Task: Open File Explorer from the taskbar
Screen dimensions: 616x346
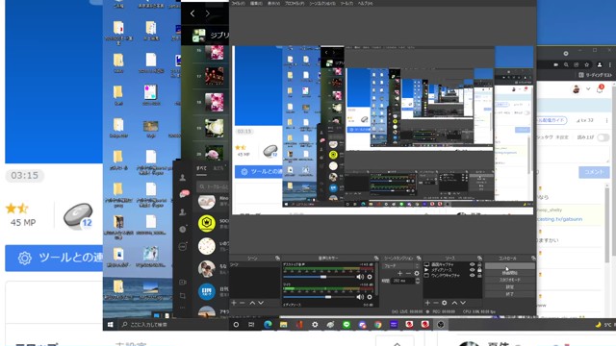Action: point(284,325)
